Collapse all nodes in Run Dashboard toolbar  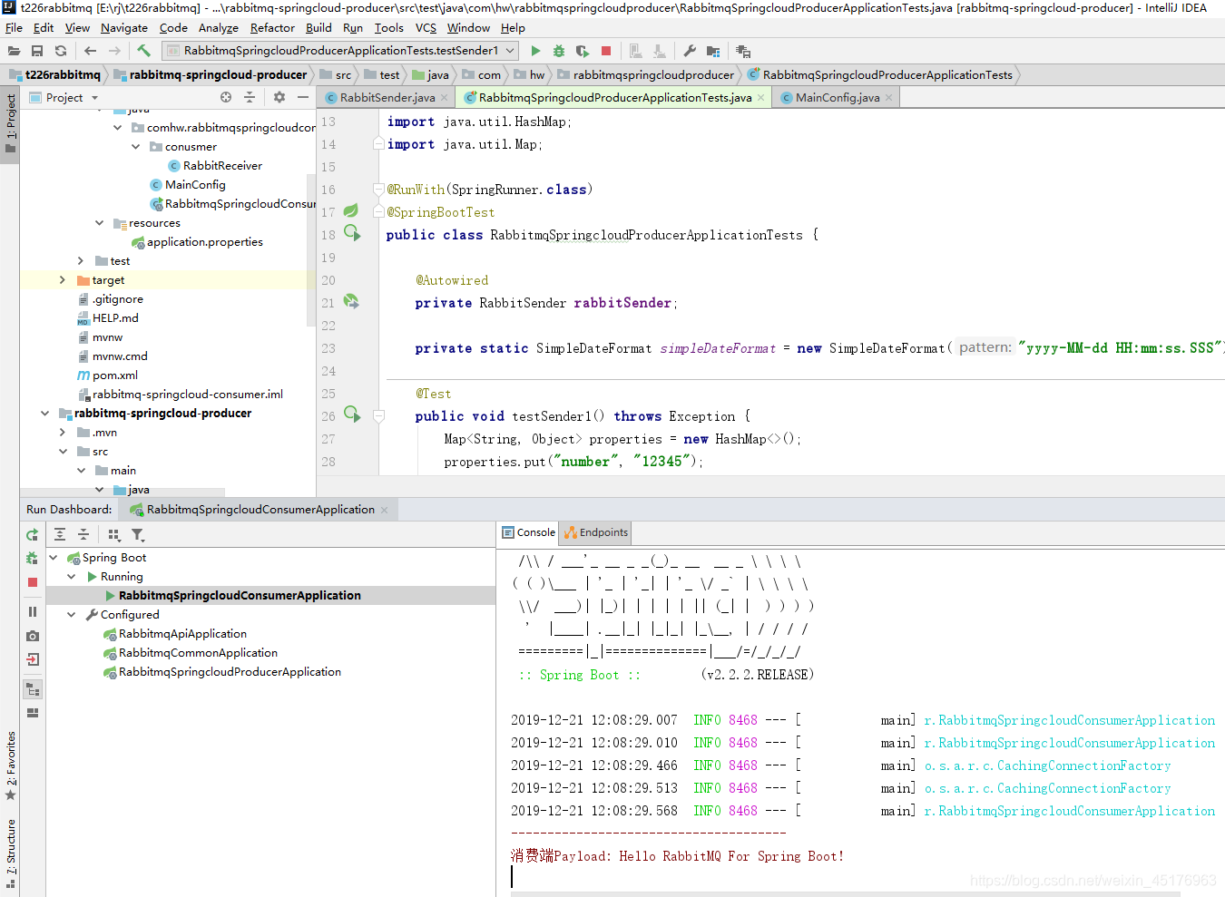pyautogui.click(x=83, y=534)
